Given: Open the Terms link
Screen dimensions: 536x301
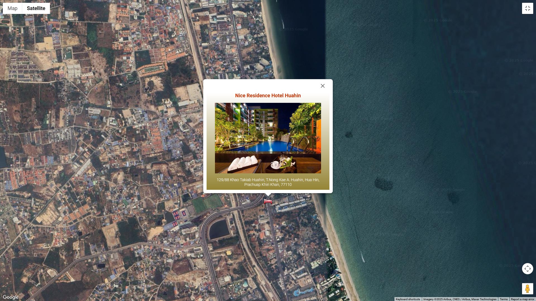Looking at the screenshot, I should pos(504,299).
